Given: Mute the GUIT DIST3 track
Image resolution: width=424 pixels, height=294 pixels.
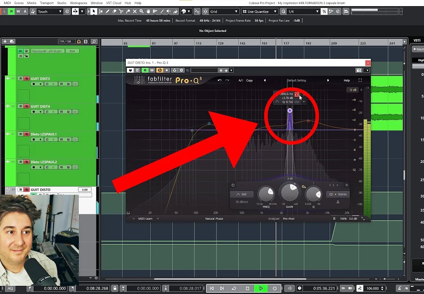Looking at the screenshot, I should [20, 79].
